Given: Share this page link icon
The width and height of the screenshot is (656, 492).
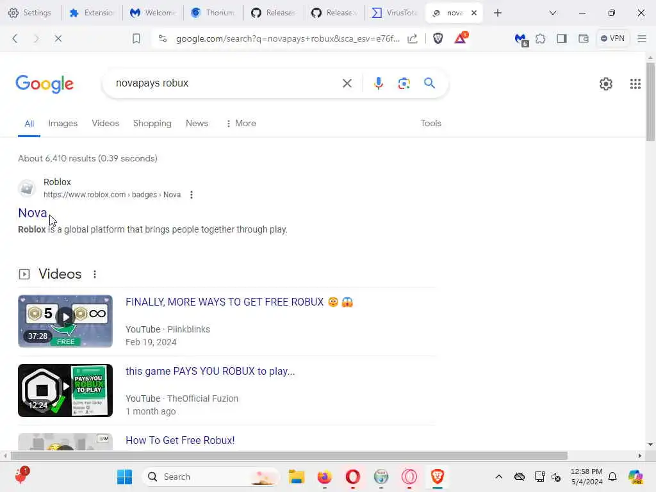Looking at the screenshot, I should (x=413, y=38).
